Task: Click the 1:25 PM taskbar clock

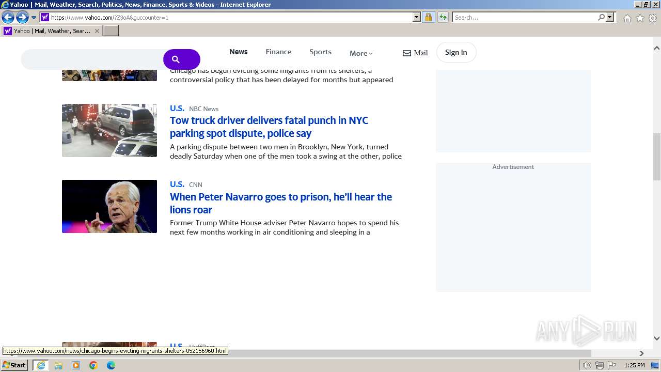Action: pos(634,365)
